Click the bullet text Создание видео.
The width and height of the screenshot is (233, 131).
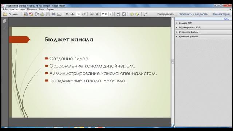coord(70,59)
